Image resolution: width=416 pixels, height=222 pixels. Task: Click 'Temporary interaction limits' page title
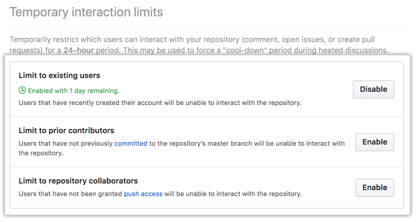click(86, 12)
